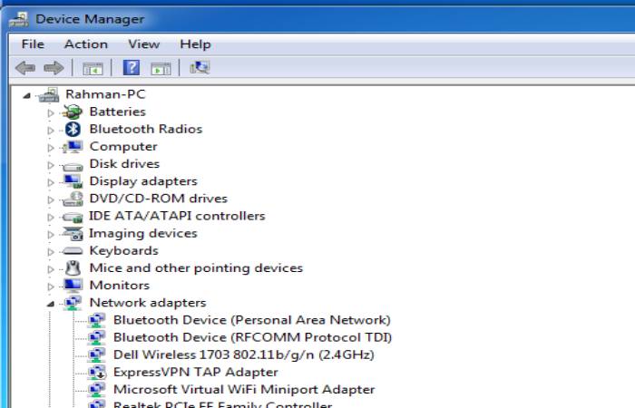Click the mouse icon for pointing devices
Image resolution: width=635 pixels, height=408 pixels.
pyautogui.click(x=73, y=268)
